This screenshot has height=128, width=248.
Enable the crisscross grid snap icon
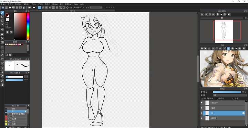click(46, 8)
